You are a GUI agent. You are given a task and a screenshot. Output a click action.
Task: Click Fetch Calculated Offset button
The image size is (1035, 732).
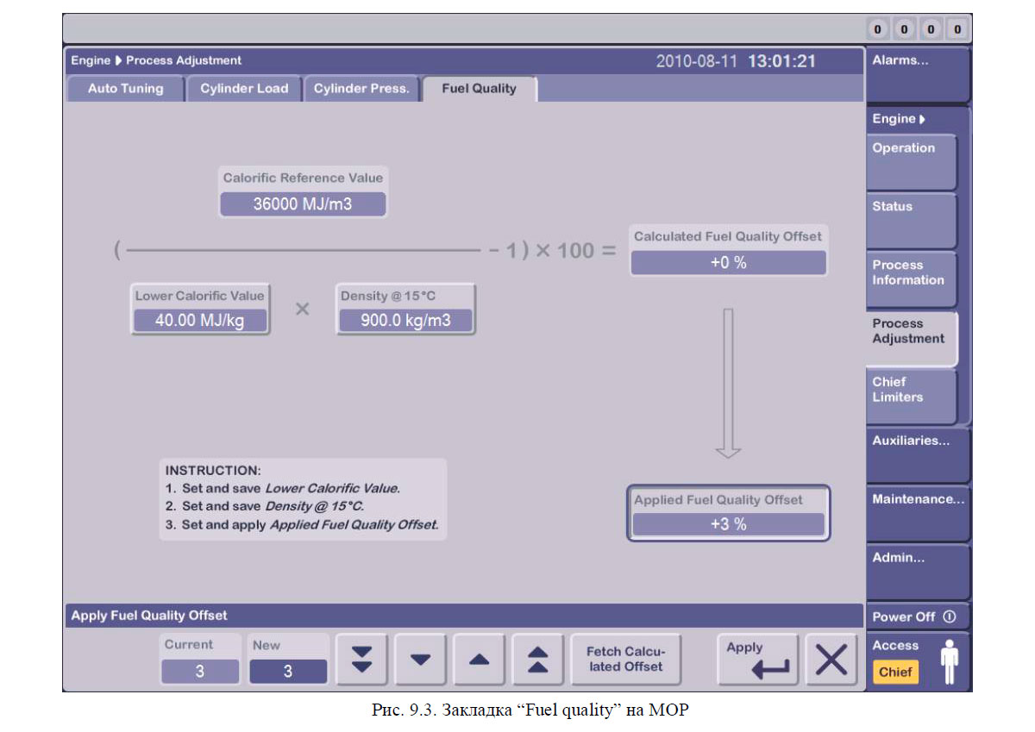[625, 660]
